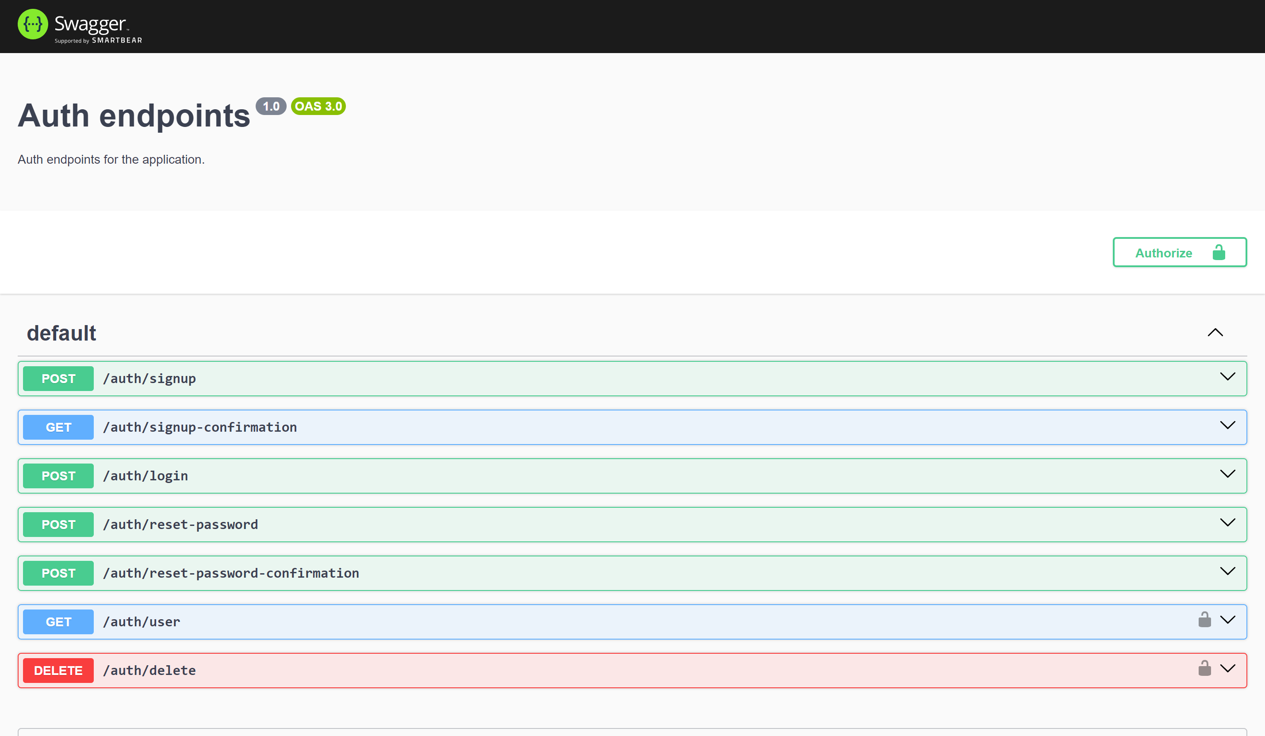The width and height of the screenshot is (1265, 736).
Task: Expand the POST /auth/login chevron arrow
Action: (x=1227, y=474)
